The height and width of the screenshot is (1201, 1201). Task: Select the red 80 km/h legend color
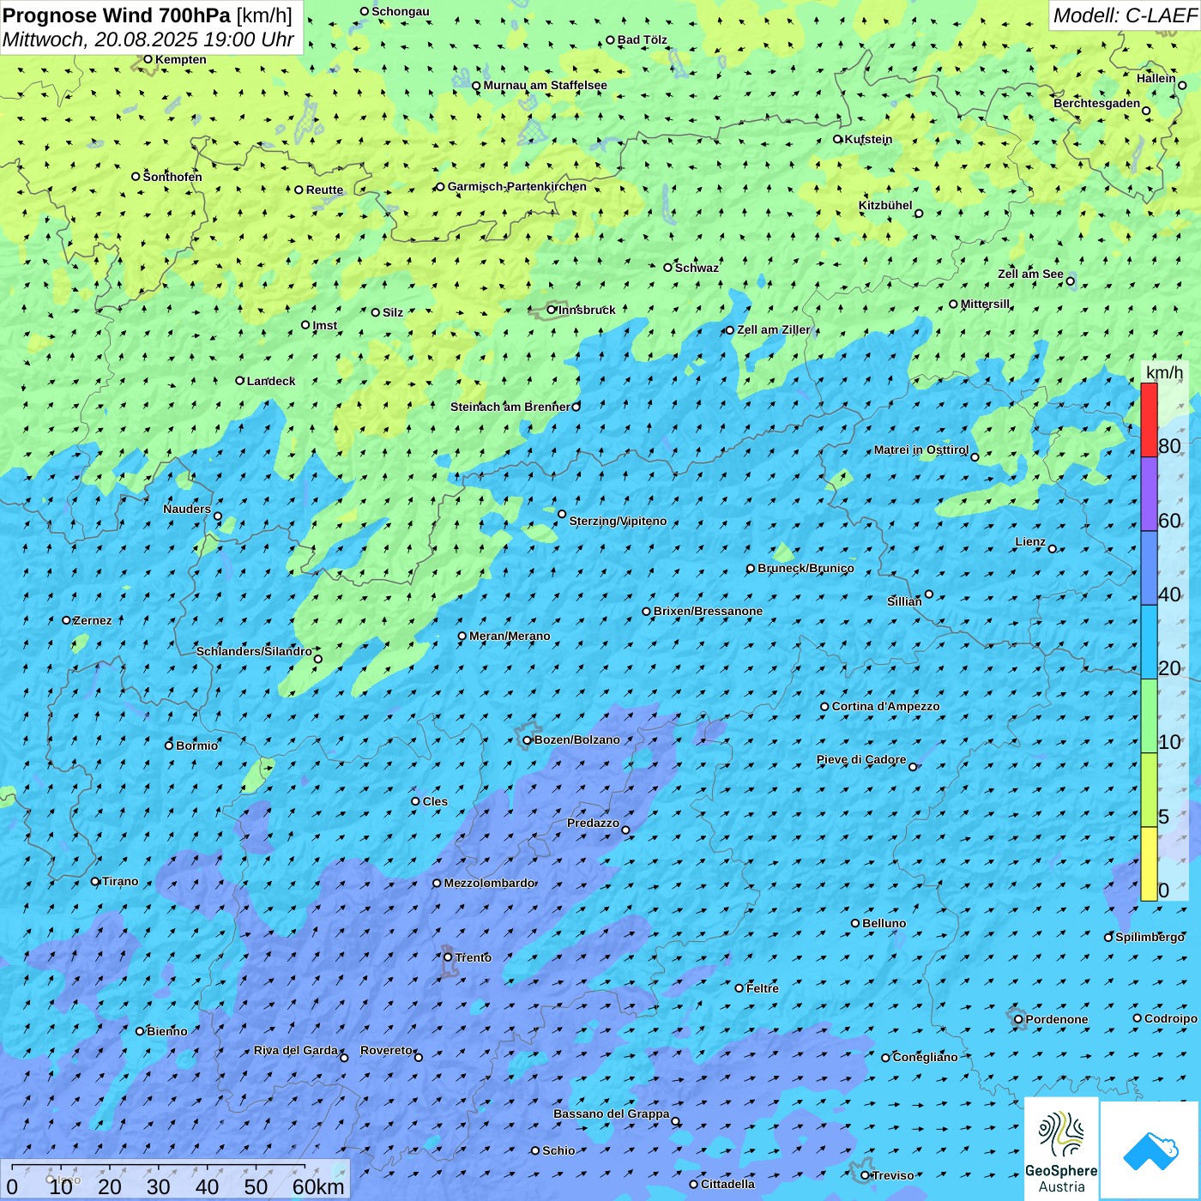click(x=1149, y=419)
